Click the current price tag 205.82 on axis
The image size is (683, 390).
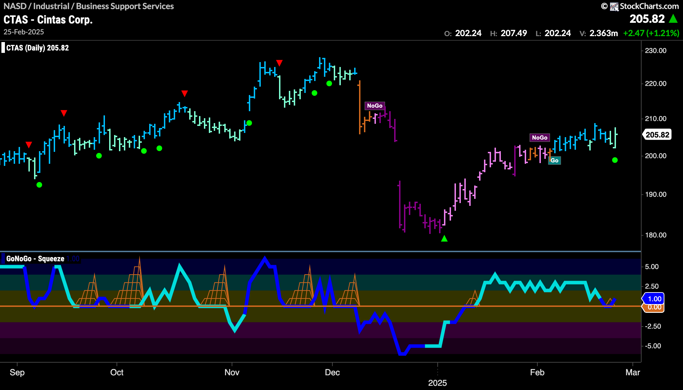tap(657, 135)
